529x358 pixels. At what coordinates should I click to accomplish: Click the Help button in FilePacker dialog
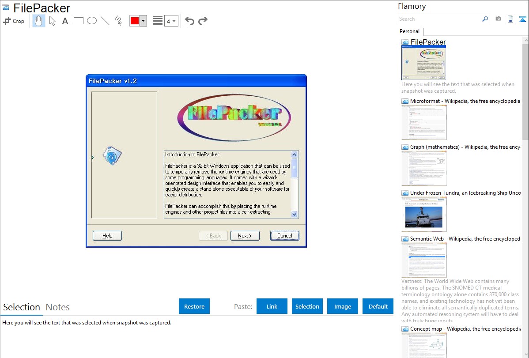pyautogui.click(x=107, y=236)
